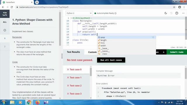Open the editor more options ellipsis menu
The height and width of the screenshot is (105, 187).
point(183,13)
